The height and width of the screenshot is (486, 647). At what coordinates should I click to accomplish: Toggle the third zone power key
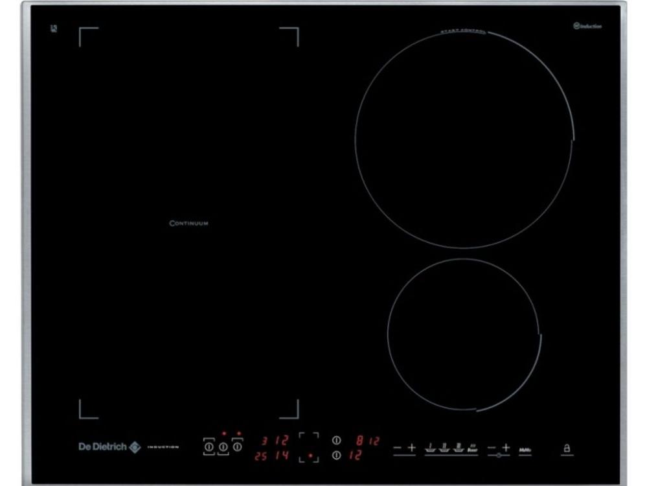click(237, 446)
